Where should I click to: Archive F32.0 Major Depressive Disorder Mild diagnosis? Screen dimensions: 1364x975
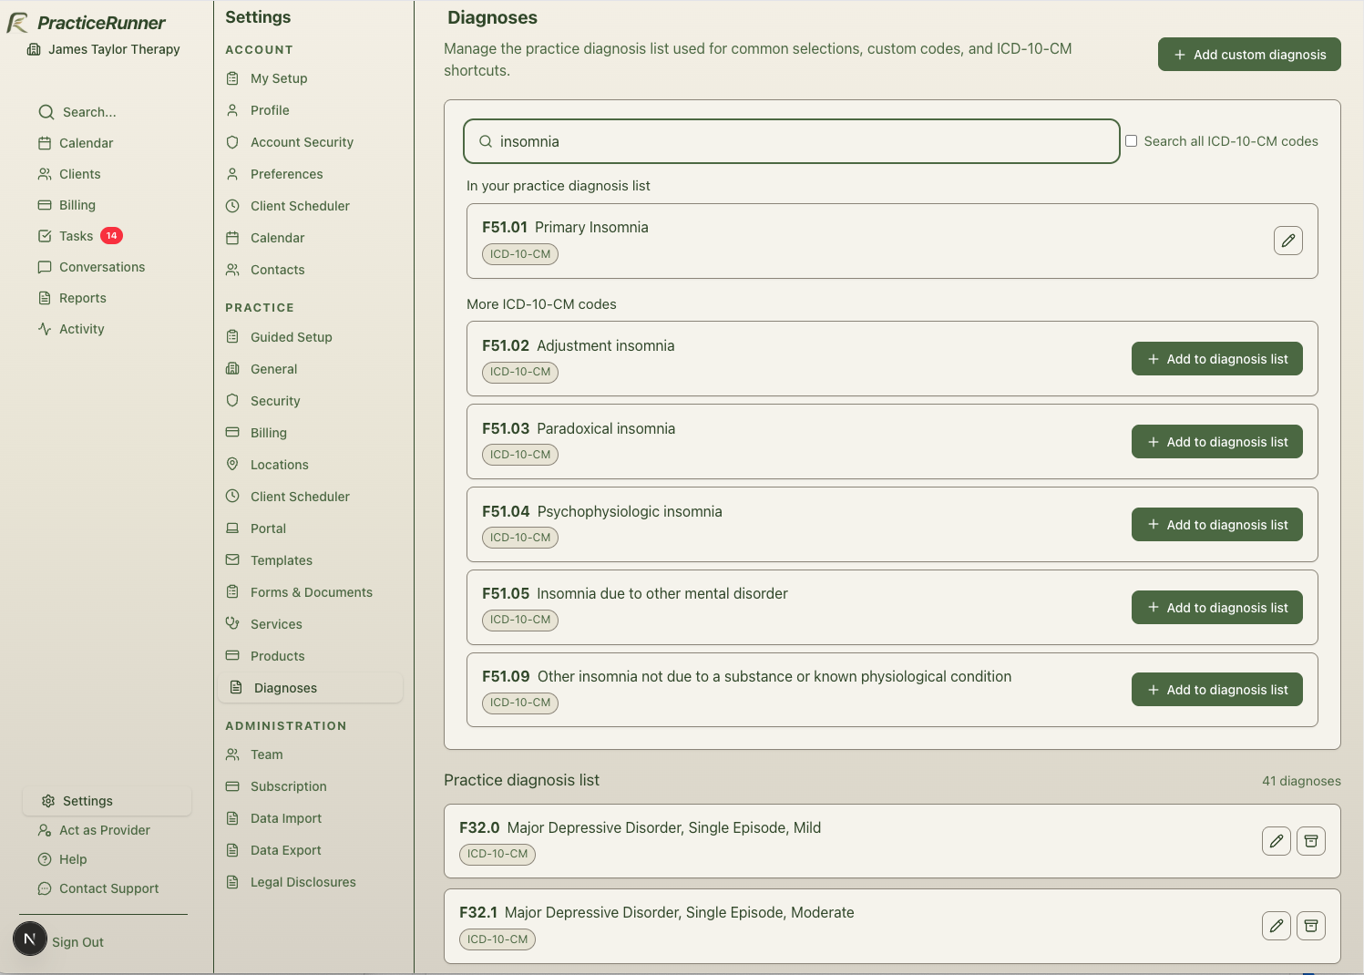pos(1311,841)
